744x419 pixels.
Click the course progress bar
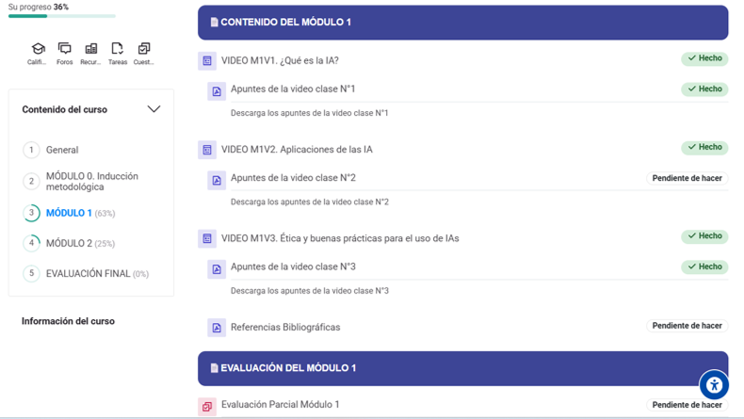point(61,16)
